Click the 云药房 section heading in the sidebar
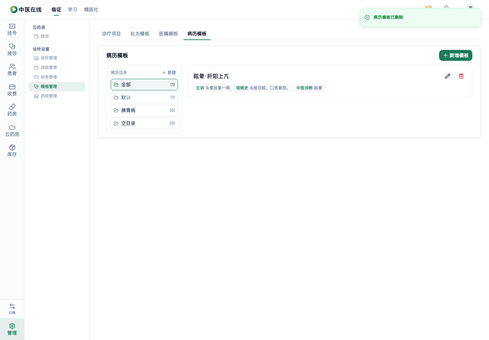489x340 pixels. [x=39, y=28]
